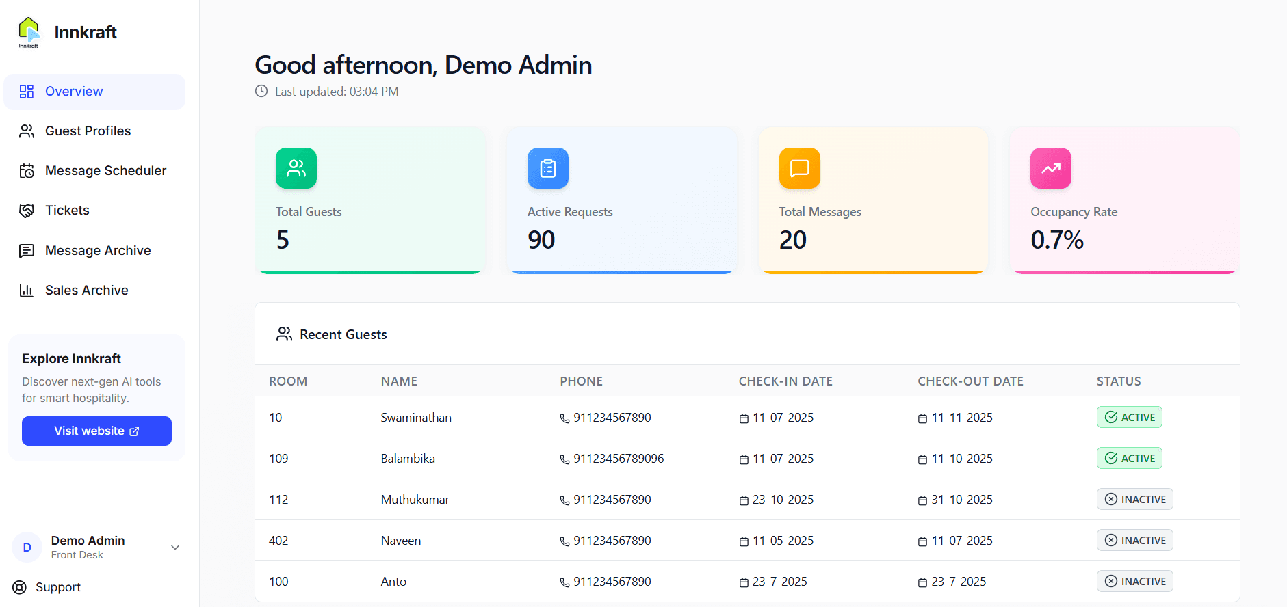Click the Recent Guests heading text

tap(343, 334)
